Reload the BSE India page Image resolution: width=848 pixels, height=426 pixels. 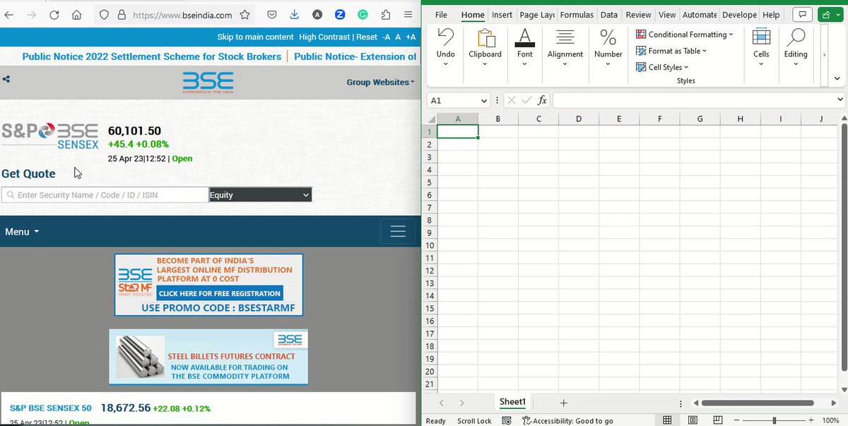[x=54, y=15]
